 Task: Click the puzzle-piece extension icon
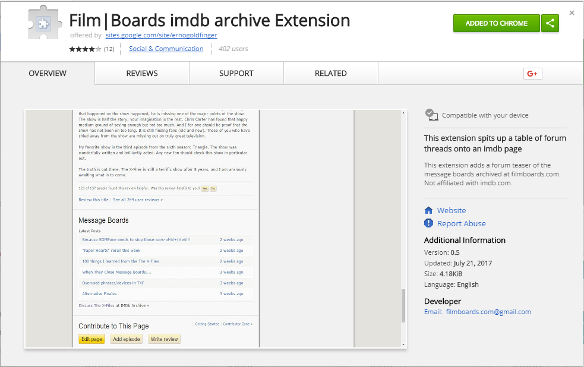point(44,23)
